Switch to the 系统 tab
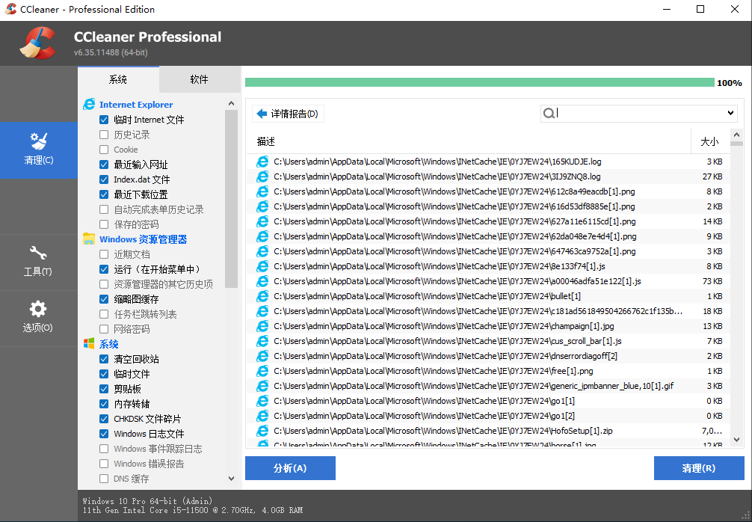Viewport: 752px width, 522px height. tap(118, 79)
